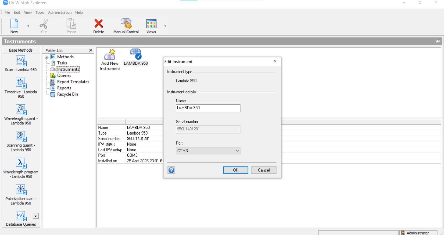Click the blue help icon in dialog
The height and width of the screenshot is (235, 444).
[x=171, y=170]
